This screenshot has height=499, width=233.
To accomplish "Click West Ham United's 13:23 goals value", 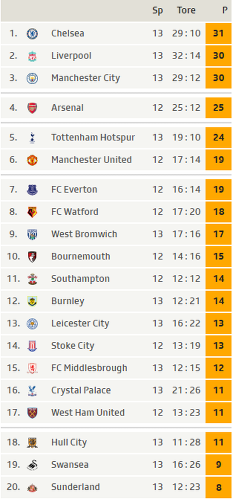I will pyautogui.click(x=186, y=412).
